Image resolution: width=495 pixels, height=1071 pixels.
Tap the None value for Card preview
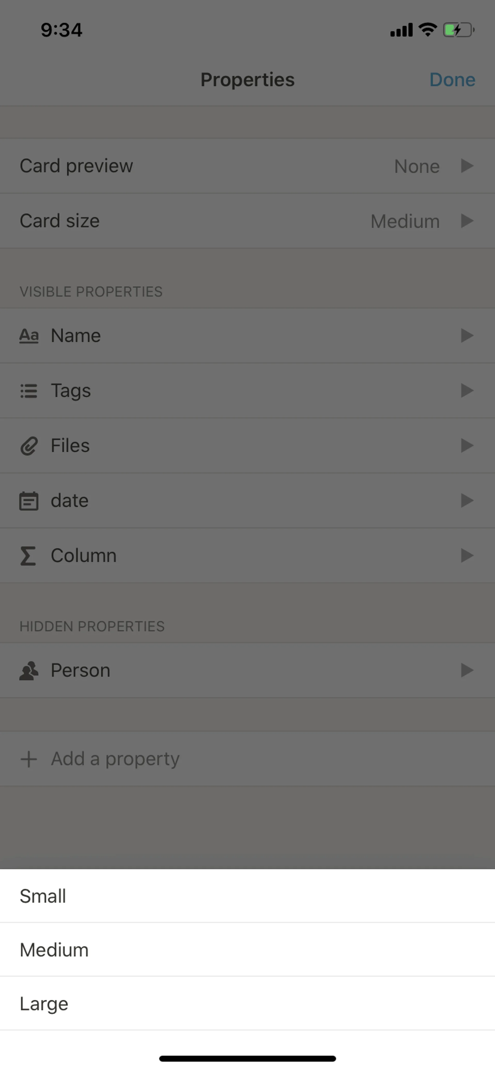tap(416, 166)
